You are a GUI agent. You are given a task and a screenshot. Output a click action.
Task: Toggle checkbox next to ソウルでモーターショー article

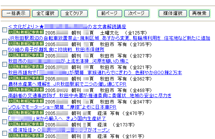[x=4, y=110]
